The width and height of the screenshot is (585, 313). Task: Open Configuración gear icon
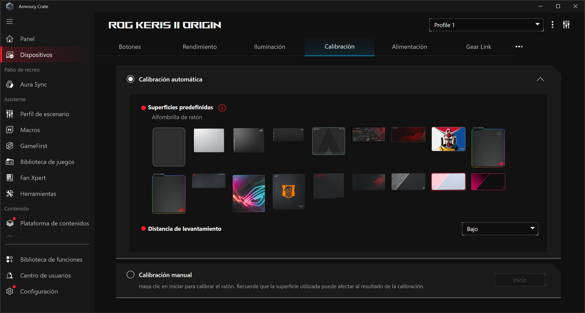(10, 291)
